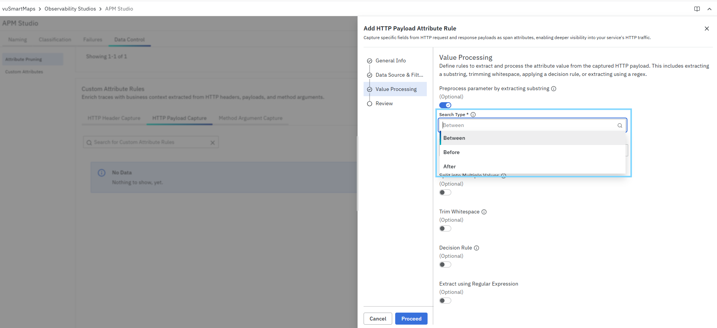This screenshot has height=328, width=717.
Task: Select the Data Control tab
Action: (x=129, y=40)
